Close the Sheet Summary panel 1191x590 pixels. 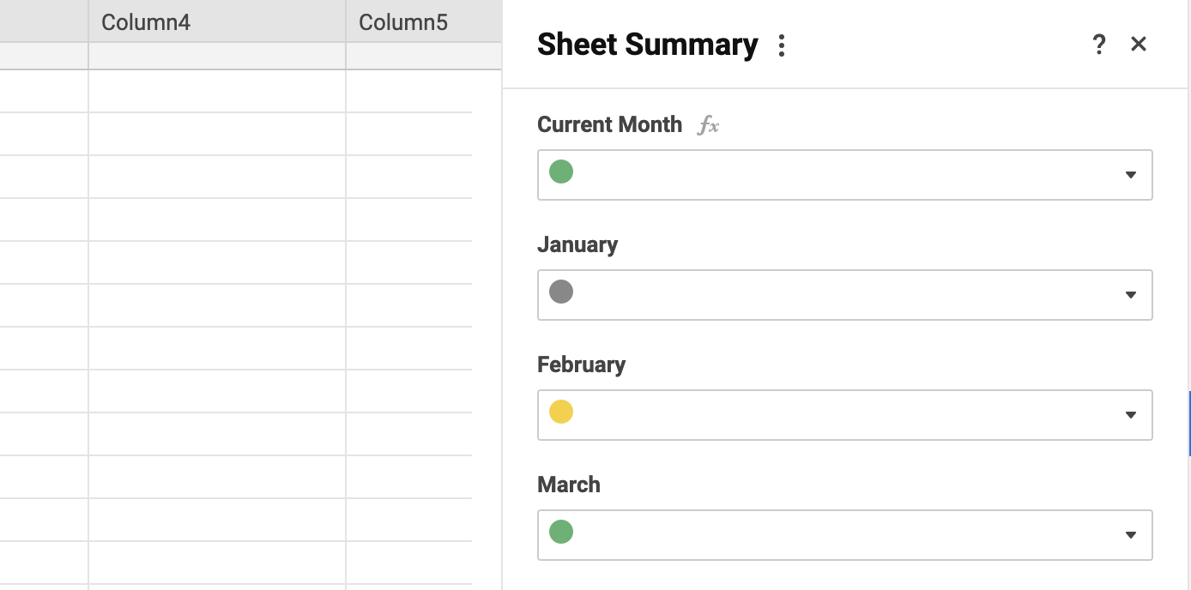click(1139, 45)
